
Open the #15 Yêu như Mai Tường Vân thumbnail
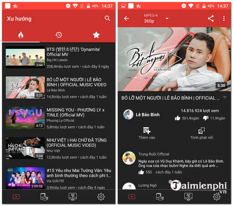tap(25, 178)
